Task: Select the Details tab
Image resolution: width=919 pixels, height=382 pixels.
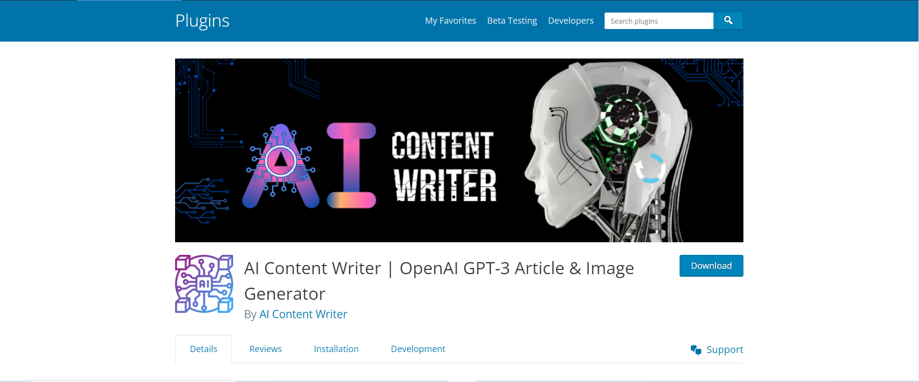Action: 204,349
